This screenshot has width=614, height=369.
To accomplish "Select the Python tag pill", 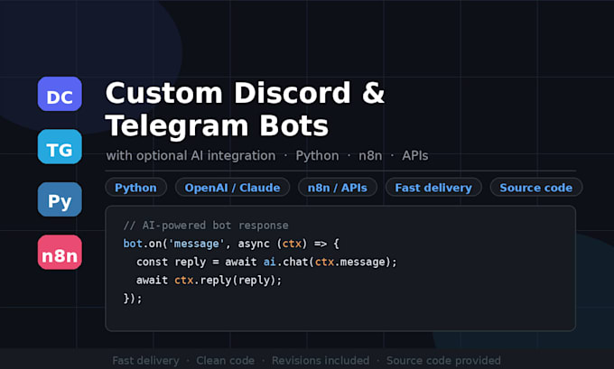I will tap(135, 188).
